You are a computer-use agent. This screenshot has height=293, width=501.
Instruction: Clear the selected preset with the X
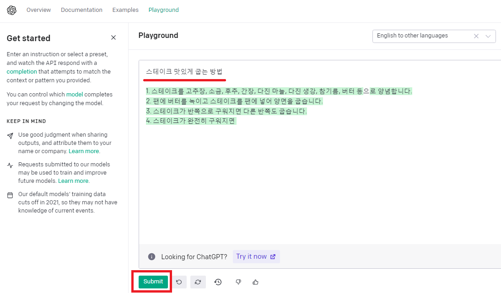pos(476,36)
